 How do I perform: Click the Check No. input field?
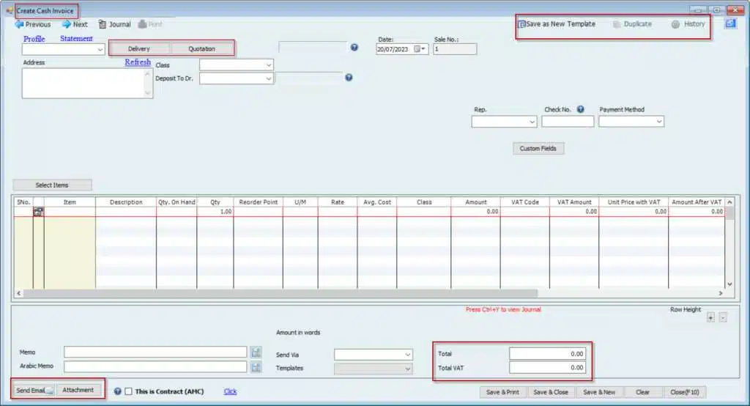click(x=567, y=122)
